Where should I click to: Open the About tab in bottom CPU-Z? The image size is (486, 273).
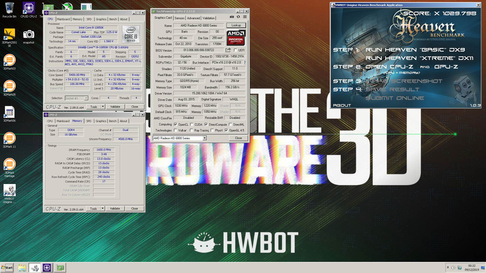tap(124, 121)
